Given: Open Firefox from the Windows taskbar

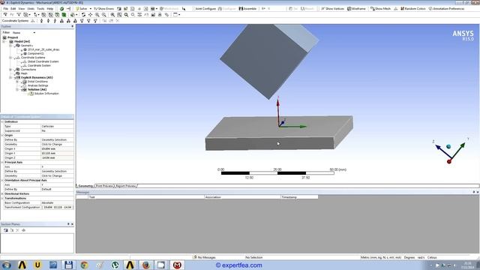Looking at the screenshot, I should [146, 265].
